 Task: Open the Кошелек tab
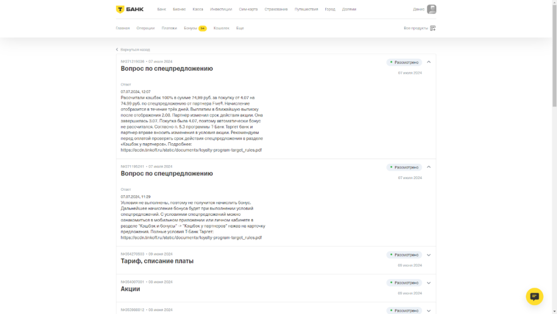[x=221, y=28]
